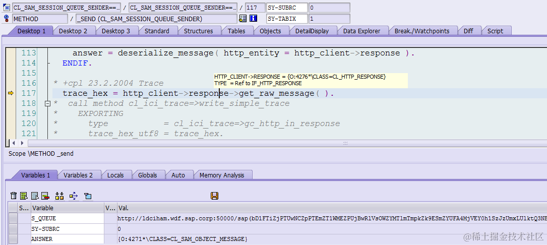Open the Structures tab
The height and width of the screenshot is (245, 547).
(x=199, y=31)
